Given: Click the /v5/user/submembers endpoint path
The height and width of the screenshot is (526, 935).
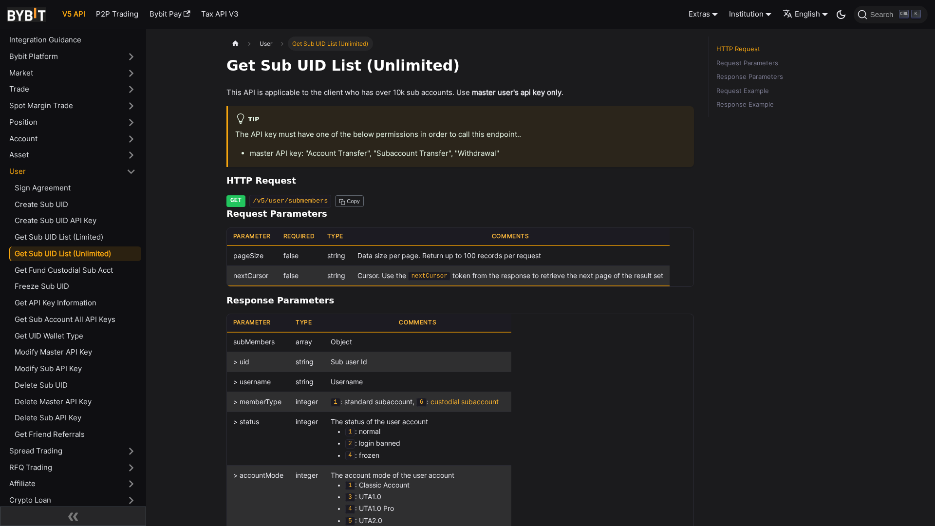Looking at the screenshot, I should click(x=290, y=201).
